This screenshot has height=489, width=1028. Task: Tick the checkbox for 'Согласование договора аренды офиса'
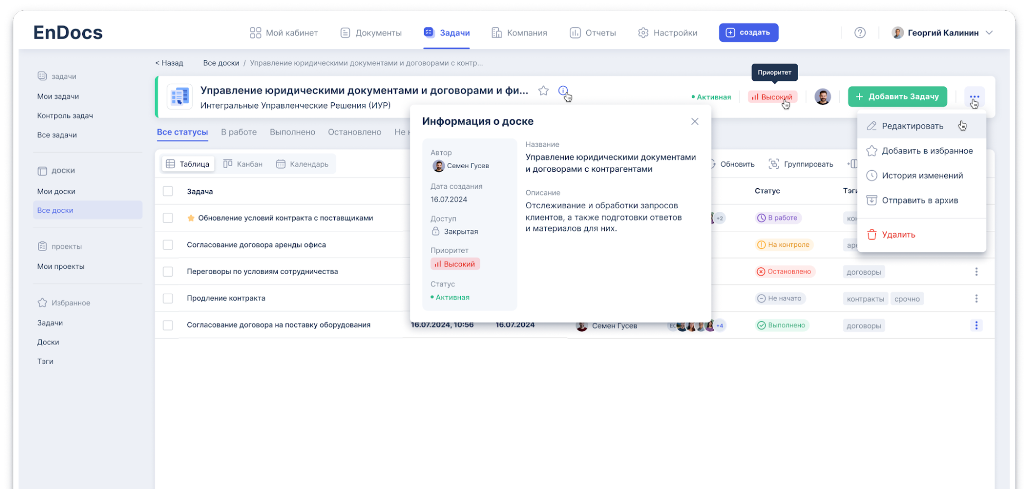pyautogui.click(x=168, y=245)
